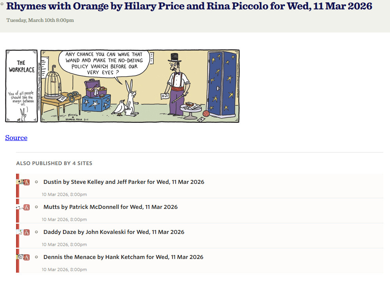Click the red A icon beside Mutts
Screen dimensions: 390x284
(x=27, y=207)
